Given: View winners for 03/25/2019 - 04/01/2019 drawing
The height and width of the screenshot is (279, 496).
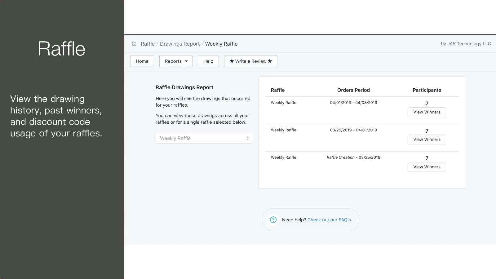Looking at the screenshot, I should tap(427, 139).
